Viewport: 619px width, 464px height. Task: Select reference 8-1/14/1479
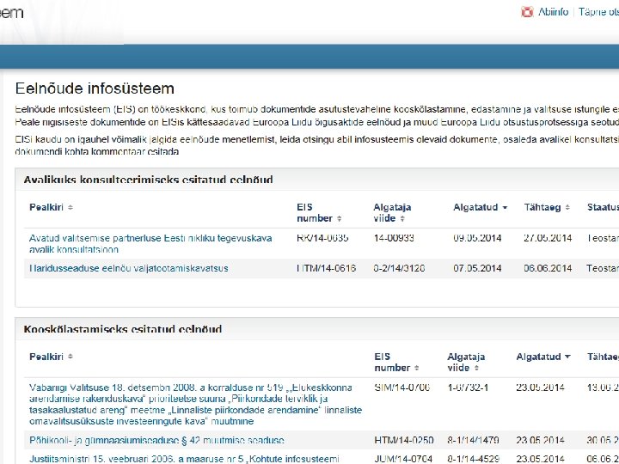[x=473, y=440]
